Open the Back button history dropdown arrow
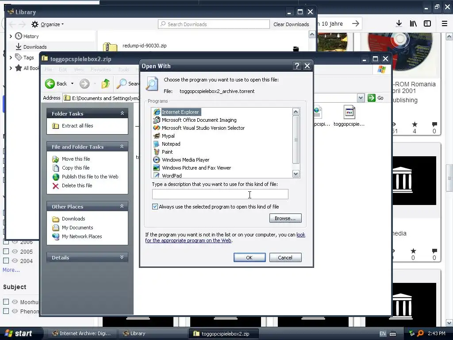The height and width of the screenshot is (340, 453). 72,84
